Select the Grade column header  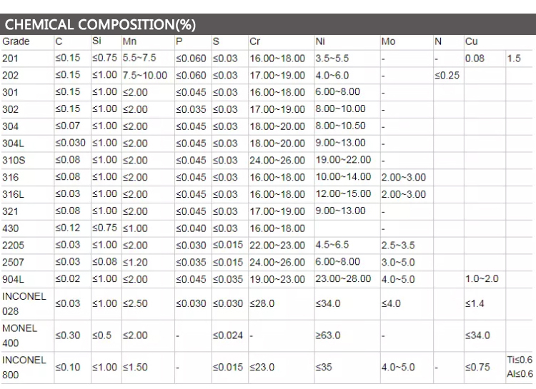pyautogui.click(x=16, y=41)
